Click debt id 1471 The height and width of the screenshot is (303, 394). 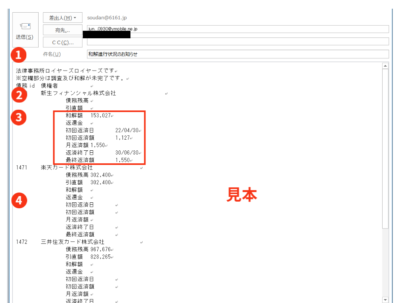(22, 168)
